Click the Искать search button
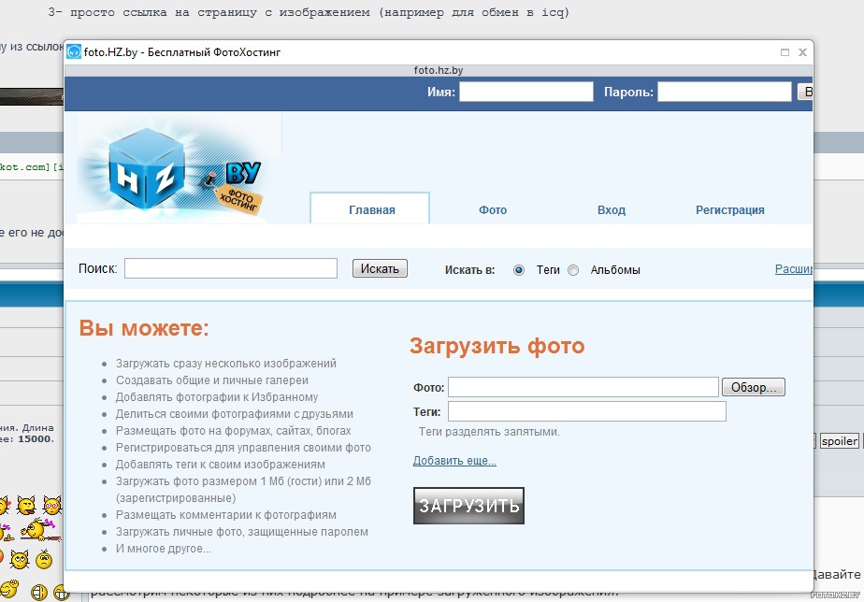Viewport: 864px width, 602px height. (381, 268)
